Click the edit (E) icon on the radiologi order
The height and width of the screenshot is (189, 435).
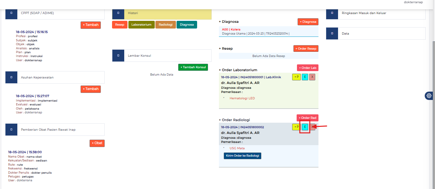coord(304,127)
